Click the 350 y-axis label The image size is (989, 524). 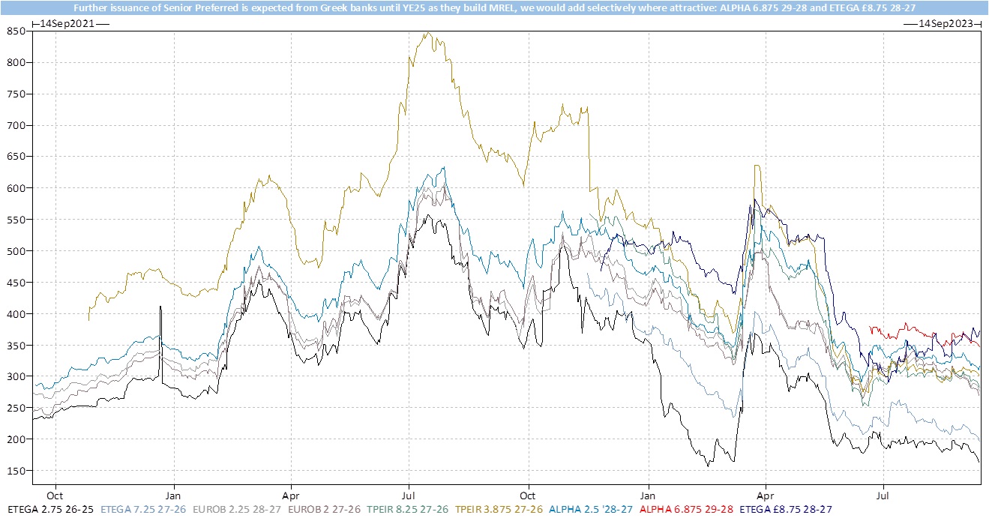pyautogui.click(x=17, y=345)
